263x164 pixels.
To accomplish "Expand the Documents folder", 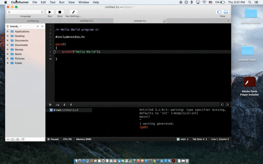I will coord(8,41).
